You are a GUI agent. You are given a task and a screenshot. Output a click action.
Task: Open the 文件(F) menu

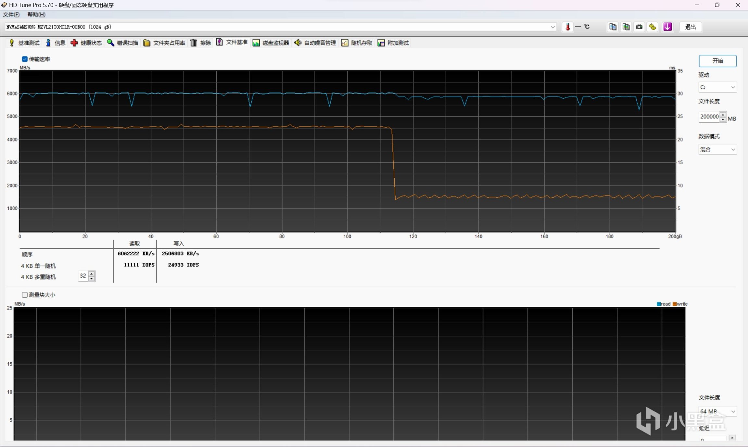tap(11, 15)
